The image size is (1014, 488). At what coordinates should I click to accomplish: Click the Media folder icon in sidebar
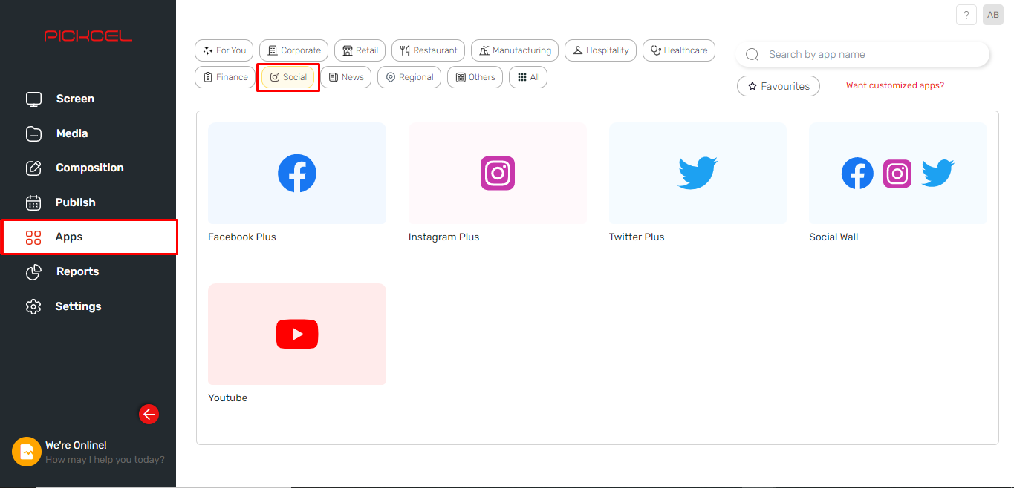[x=33, y=133]
